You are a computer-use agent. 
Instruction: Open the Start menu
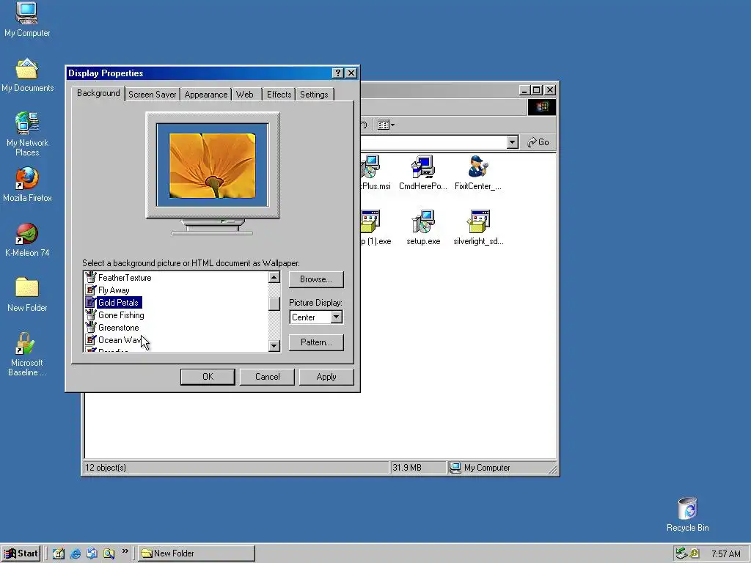click(21, 553)
